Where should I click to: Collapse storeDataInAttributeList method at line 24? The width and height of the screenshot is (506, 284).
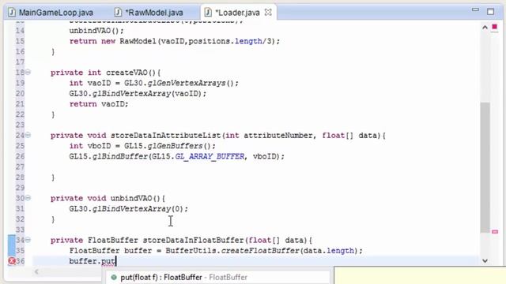click(28, 135)
